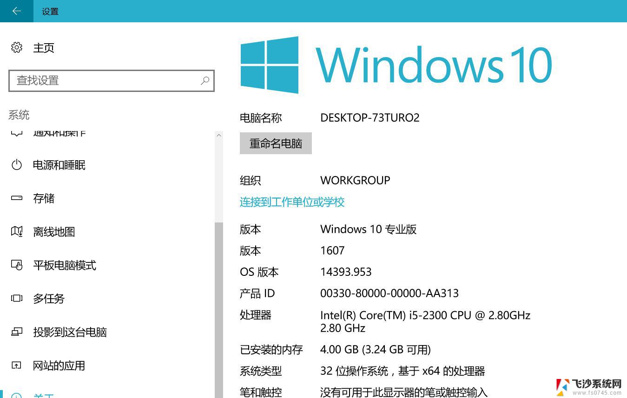Click the 32 位操作系统 system type value

click(403, 371)
